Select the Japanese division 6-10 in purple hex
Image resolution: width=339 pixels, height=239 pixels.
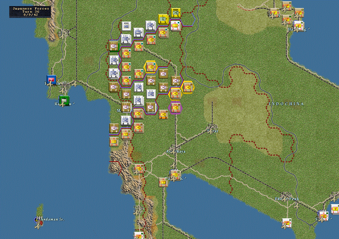[x=175, y=108]
